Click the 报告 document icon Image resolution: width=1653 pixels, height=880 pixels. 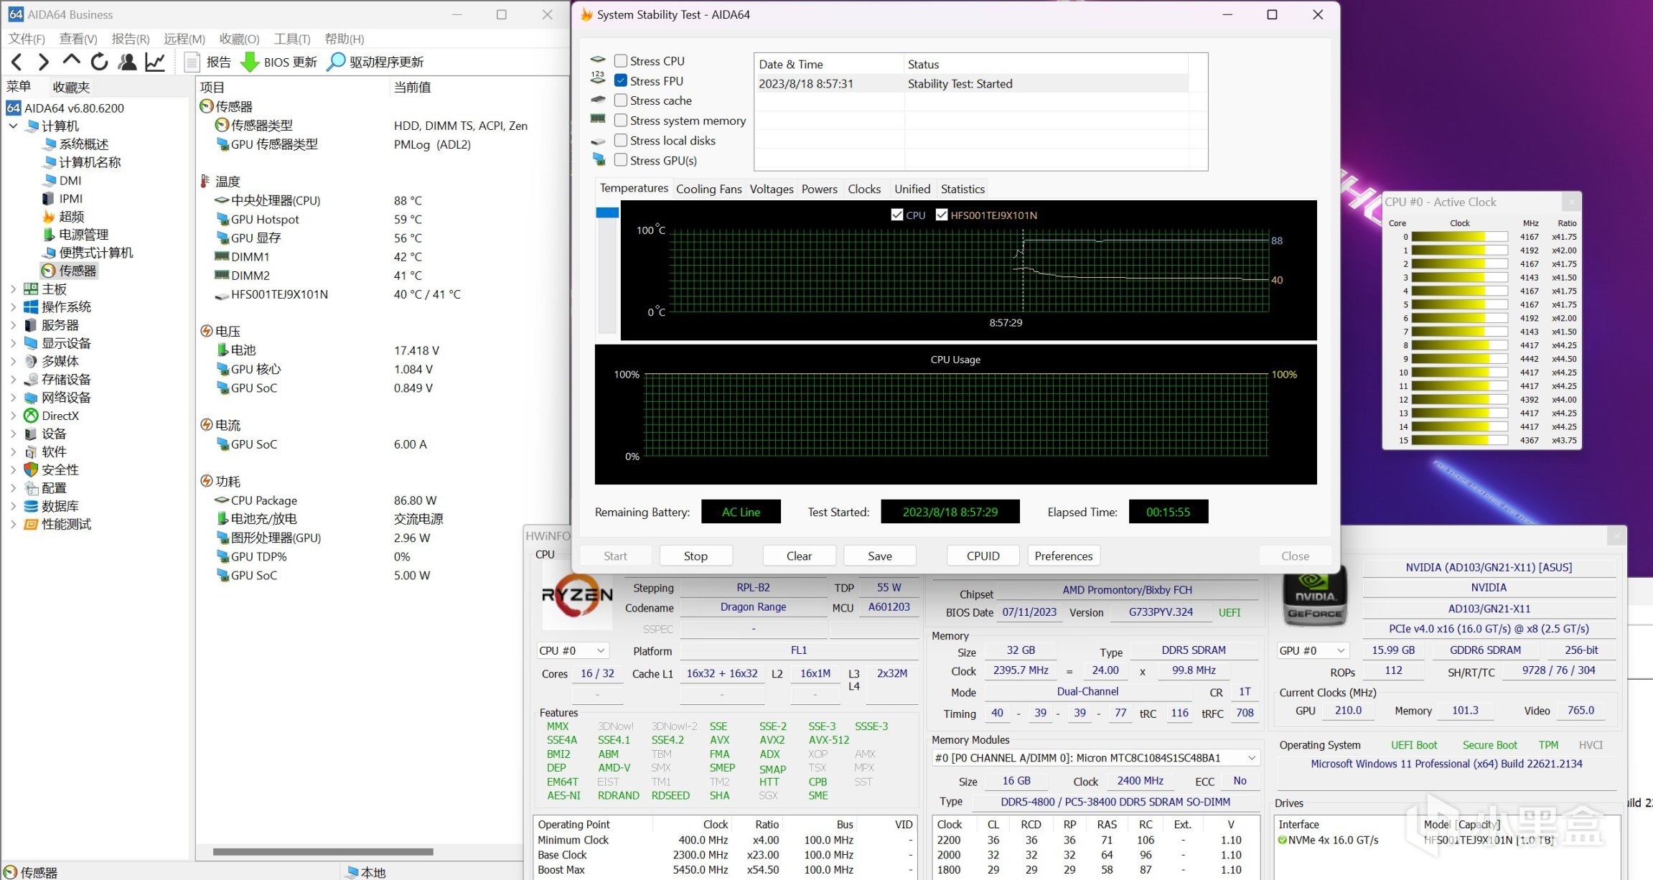tap(192, 62)
